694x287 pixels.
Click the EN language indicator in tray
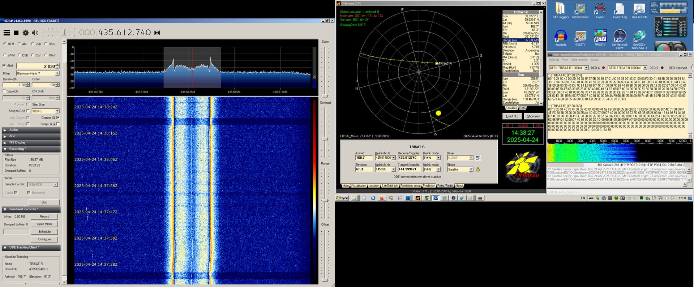(583, 198)
